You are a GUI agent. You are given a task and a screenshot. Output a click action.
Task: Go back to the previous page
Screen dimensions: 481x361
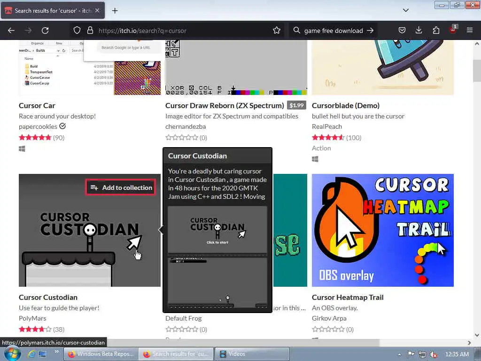click(11, 31)
